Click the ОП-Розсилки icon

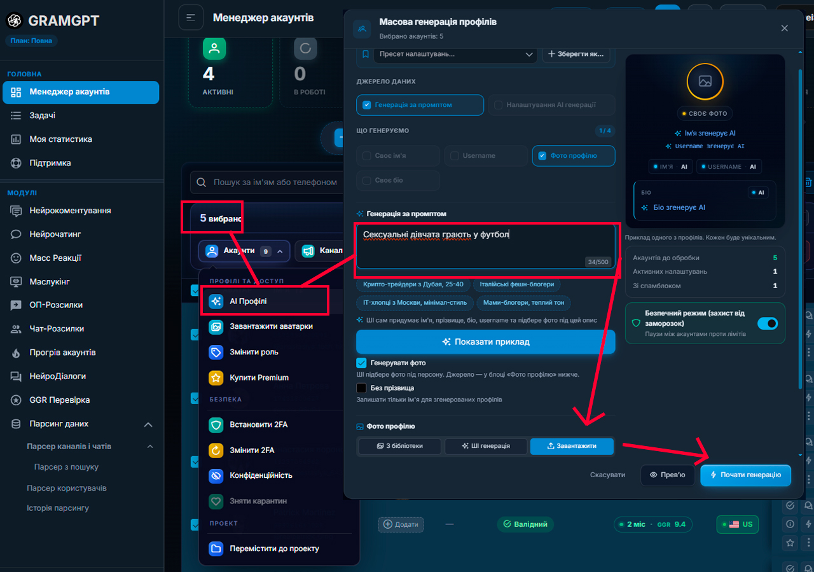[16, 305]
